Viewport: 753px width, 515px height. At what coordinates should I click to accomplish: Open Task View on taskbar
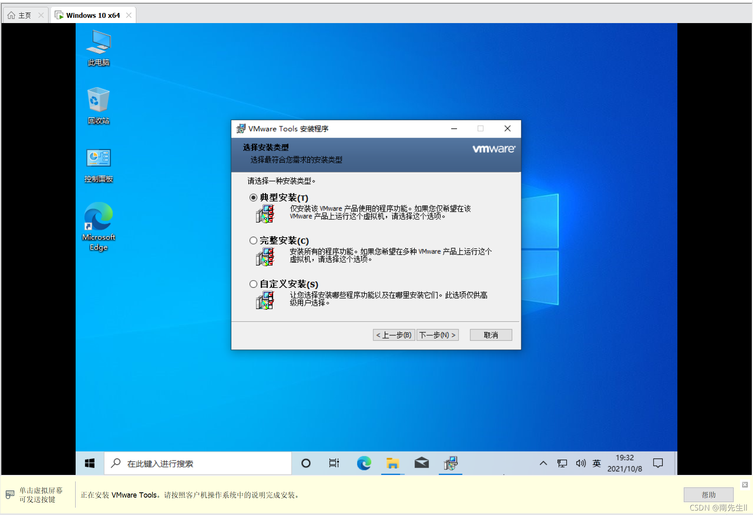pos(334,463)
